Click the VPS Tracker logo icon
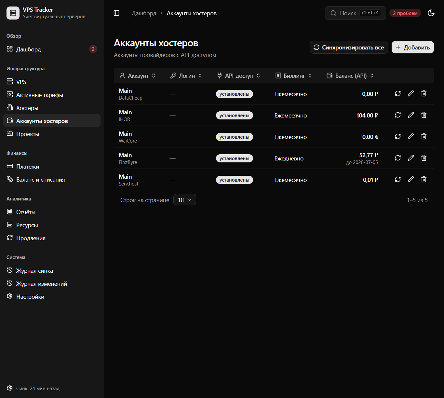 tap(13, 13)
